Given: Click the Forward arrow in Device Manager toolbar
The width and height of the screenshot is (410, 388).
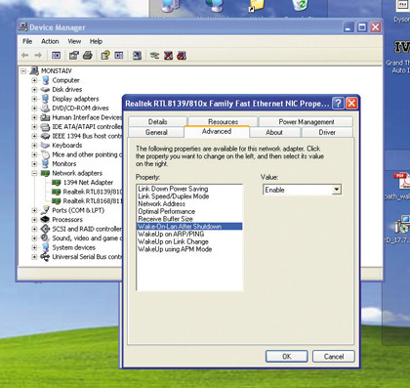Looking at the screenshot, I should coord(38,56).
